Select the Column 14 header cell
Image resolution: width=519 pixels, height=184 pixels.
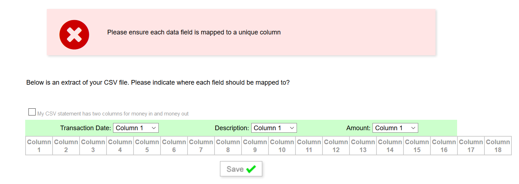point(390,146)
